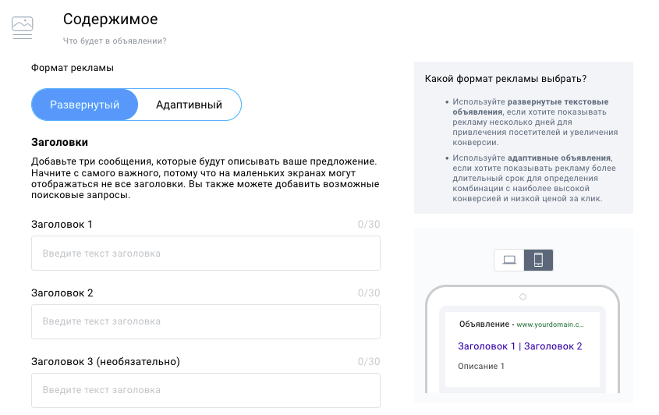The width and height of the screenshot is (659, 415).
Task: Focus the optional Заголовок 3 field
Action: (206, 390)
